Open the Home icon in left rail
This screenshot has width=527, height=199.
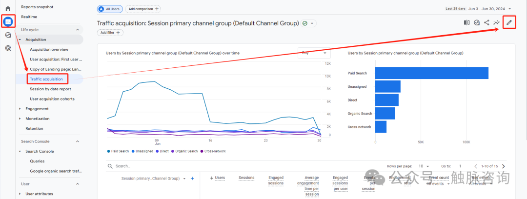(8, 9)
